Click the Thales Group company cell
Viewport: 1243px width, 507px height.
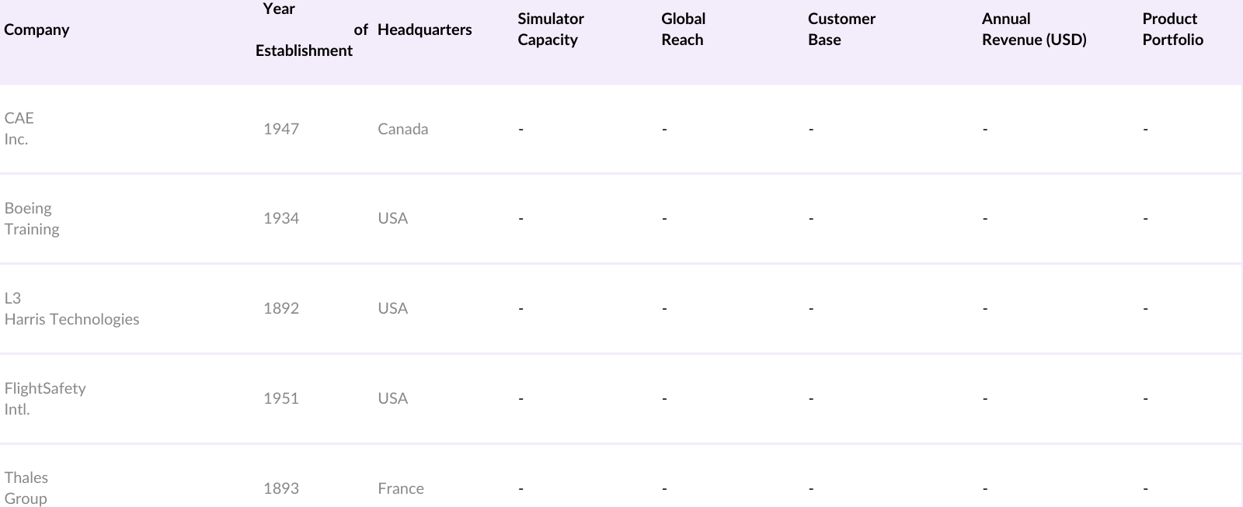click(x=26, y=488)
